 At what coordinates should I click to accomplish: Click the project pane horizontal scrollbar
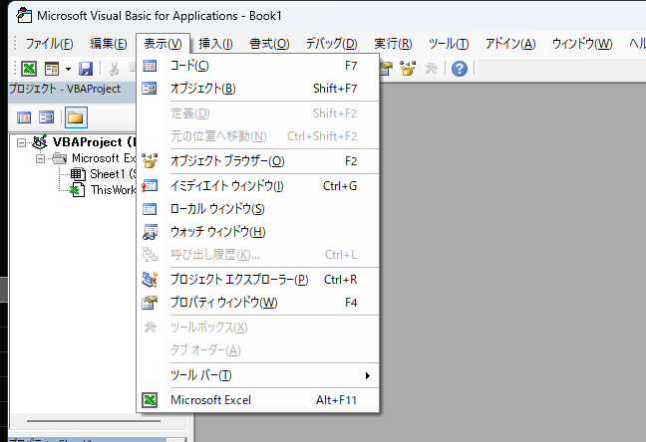coord(94,421)
